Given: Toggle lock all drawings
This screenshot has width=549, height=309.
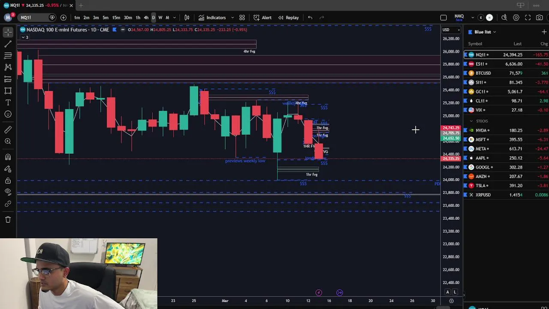Looking at the screenshot, I should (8, 181).
